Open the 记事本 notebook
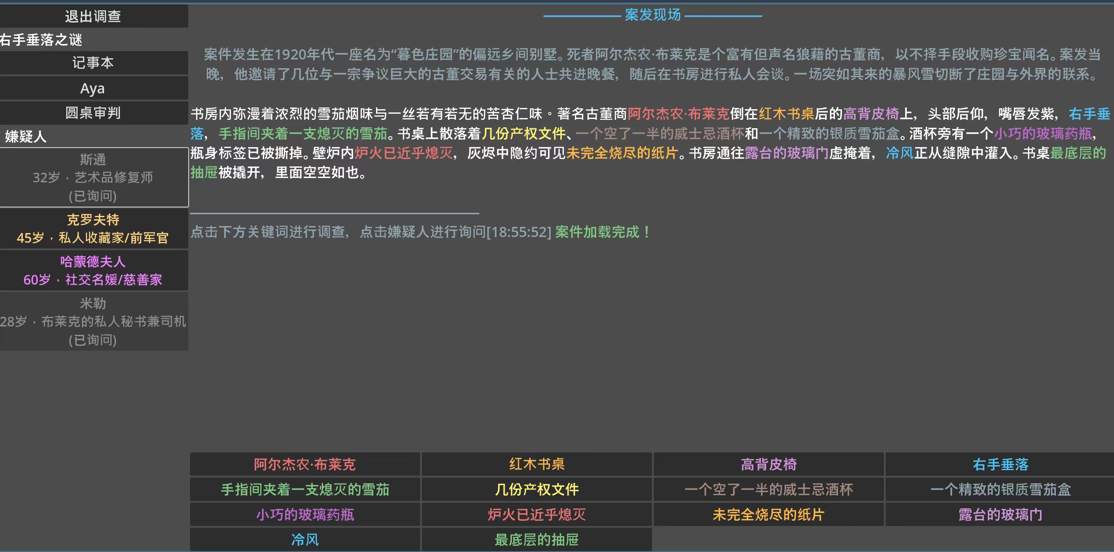Viewport: 1114px width, 552px height. click(93, 63)
